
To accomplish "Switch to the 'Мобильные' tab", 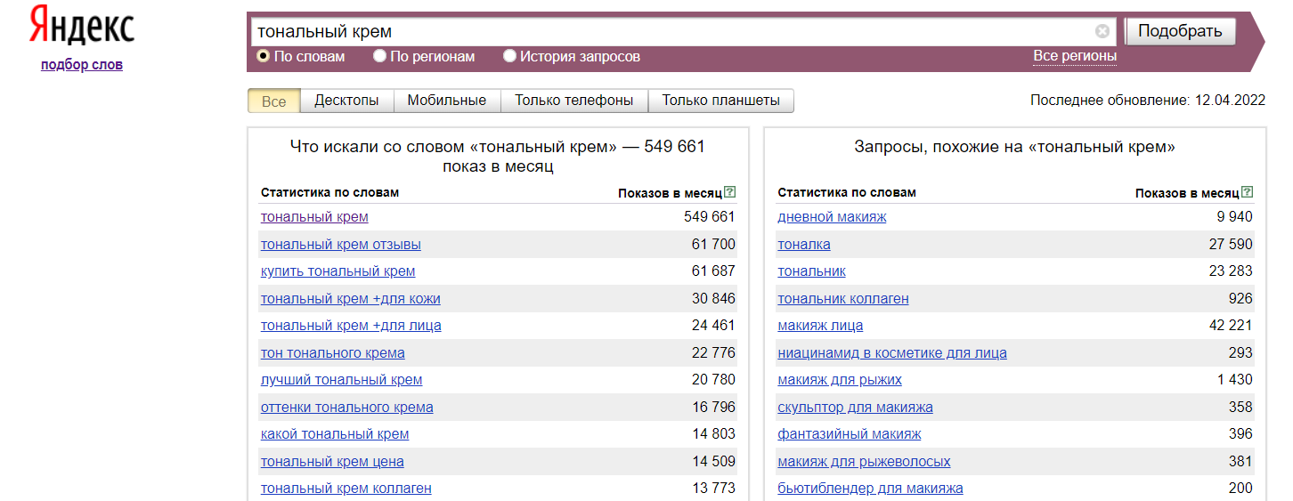I will tap(447, 101).
